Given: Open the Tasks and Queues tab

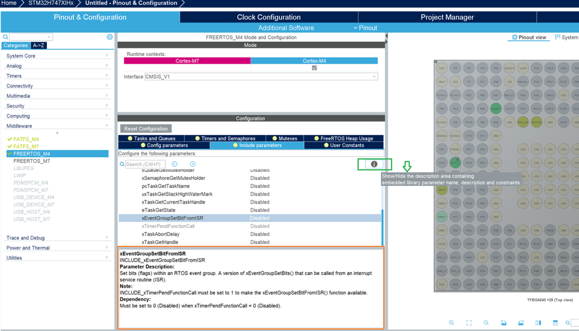Looking at the screenshot, I should click(151, 138).
